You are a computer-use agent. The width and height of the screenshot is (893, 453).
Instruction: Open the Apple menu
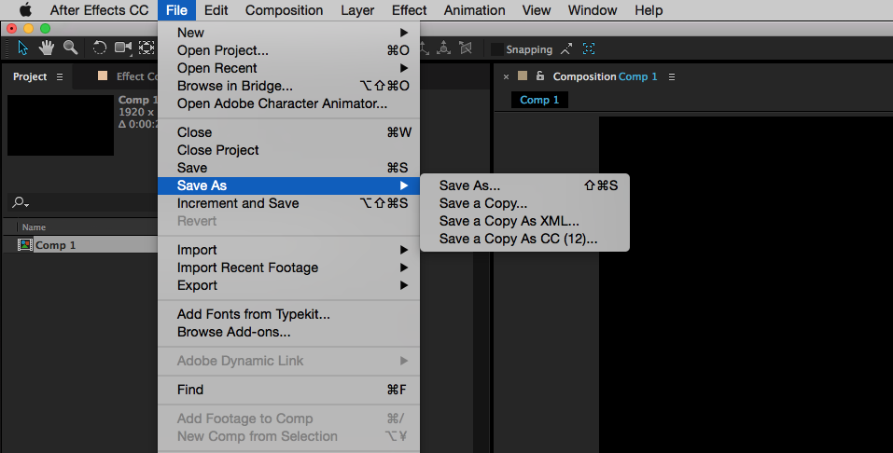(x=25, y=10)
